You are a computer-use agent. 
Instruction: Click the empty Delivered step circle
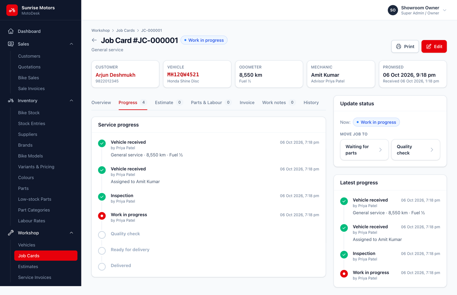(x=102, y=267)
